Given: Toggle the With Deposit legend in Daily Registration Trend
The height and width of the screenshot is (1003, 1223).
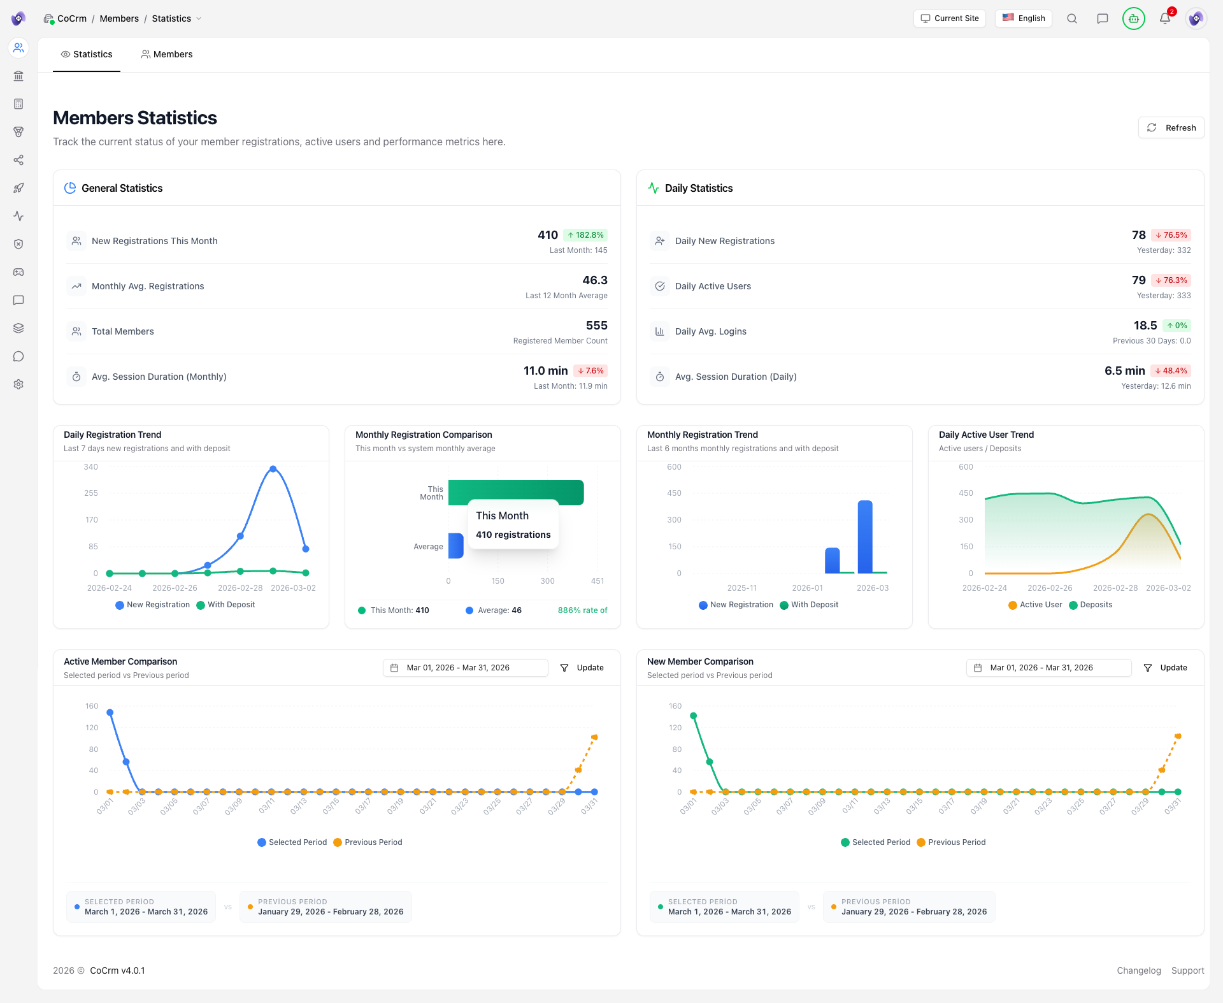Looking at the screenshot, I should [226, 604].
